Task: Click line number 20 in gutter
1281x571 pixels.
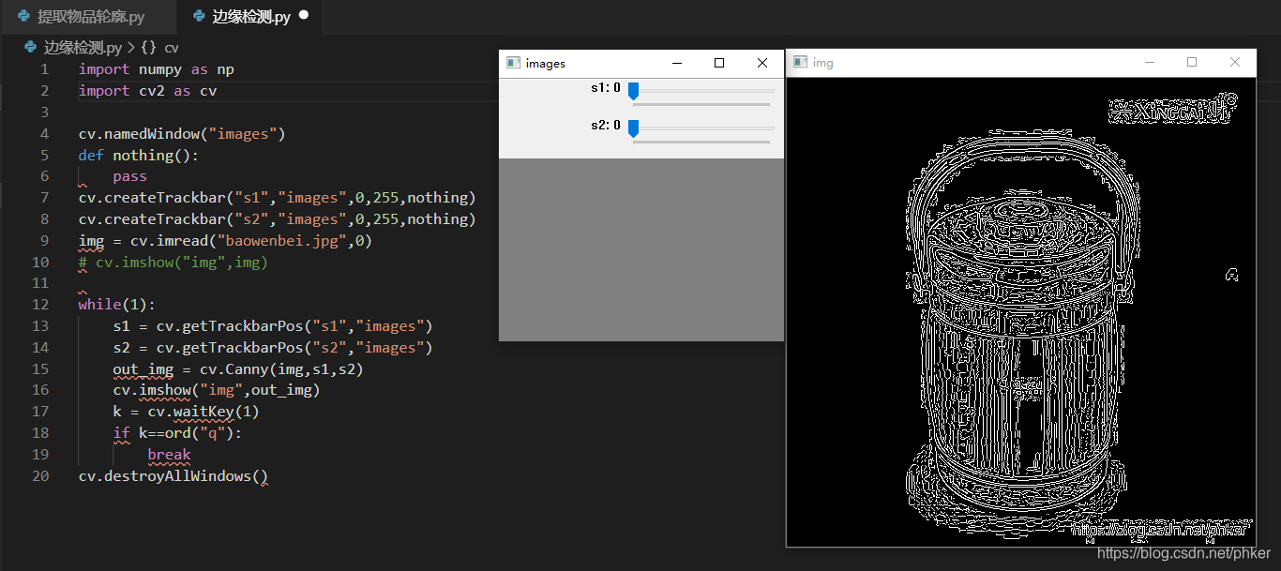Action: 40,476
